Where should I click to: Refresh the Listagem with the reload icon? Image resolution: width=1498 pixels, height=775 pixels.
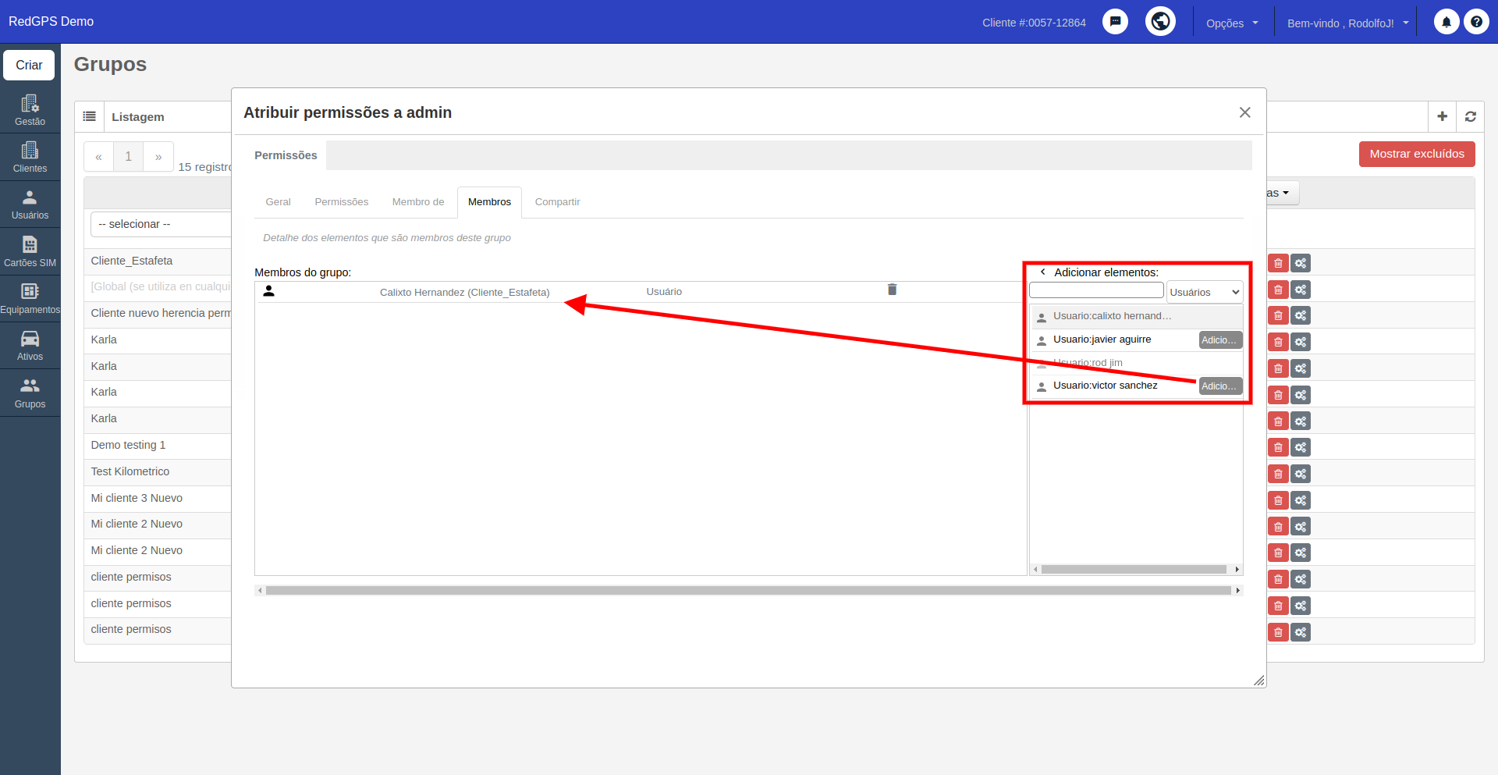[1470, 116]
